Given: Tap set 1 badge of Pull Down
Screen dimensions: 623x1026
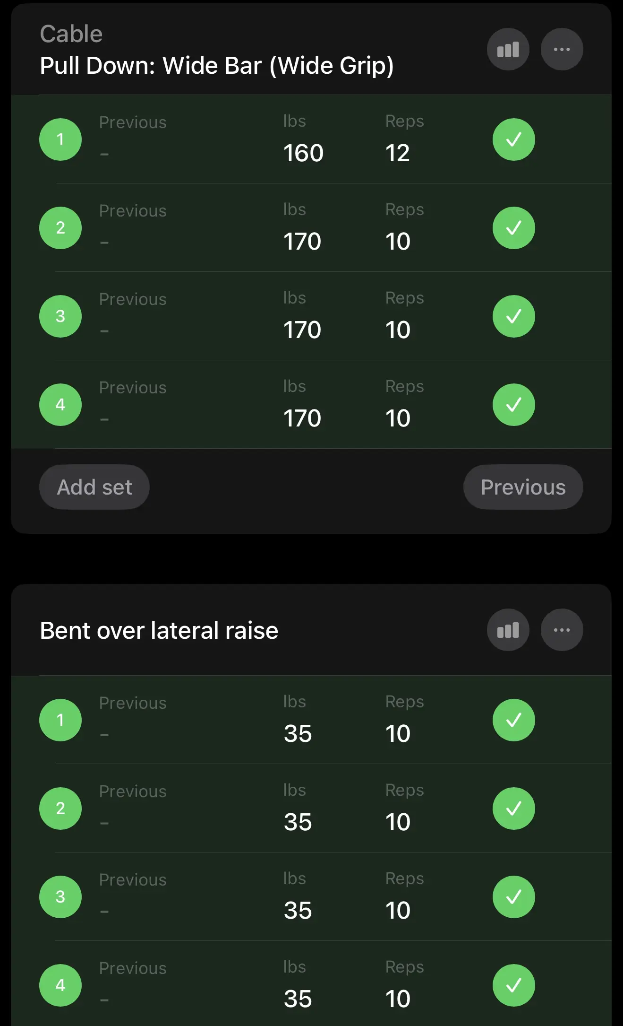Looking at the screenshot, I should (60, 139).
